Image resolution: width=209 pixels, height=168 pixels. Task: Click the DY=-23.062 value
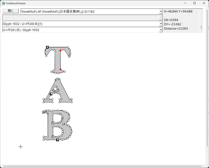click(x=172, y=24)
